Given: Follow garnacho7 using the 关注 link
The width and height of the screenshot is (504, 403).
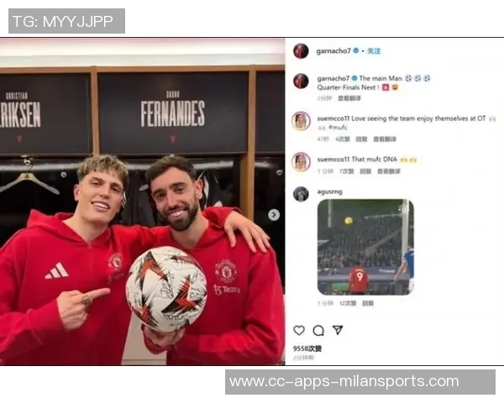Looking at the screenshot, I should coord(374,51).
